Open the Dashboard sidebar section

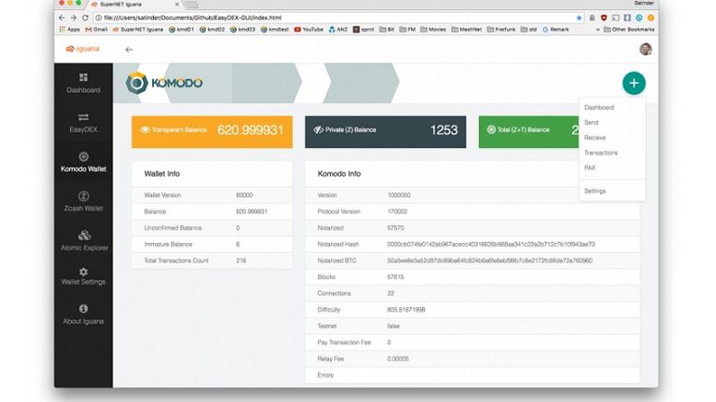pos(83,83)
